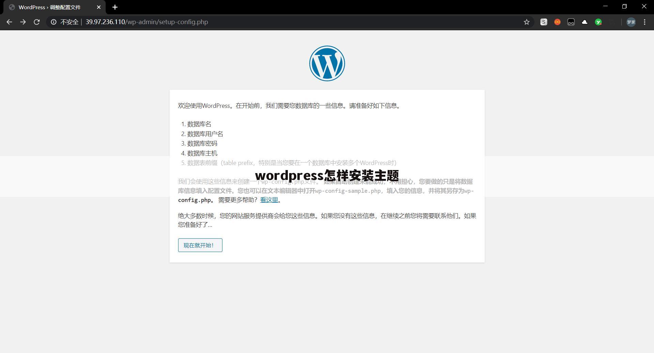Image resolution: width=654 pixels, height=353 pixels.
Task: Click the 看这里 help link
Action: coord(269,200)
